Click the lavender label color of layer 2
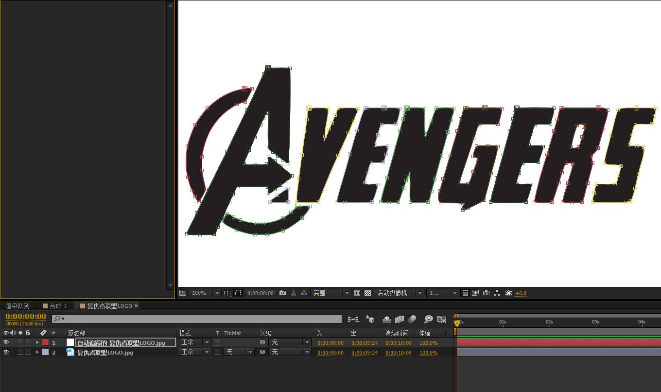This screenshot has height=392, width=661. click(45, 352)
